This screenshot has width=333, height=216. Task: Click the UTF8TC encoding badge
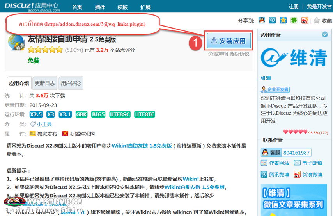point(145,114)
